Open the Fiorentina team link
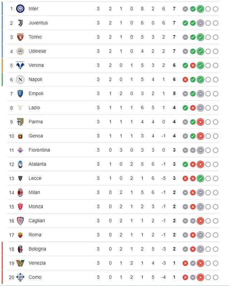Screen dimensions: 229x286 click(x=39, y=150)
